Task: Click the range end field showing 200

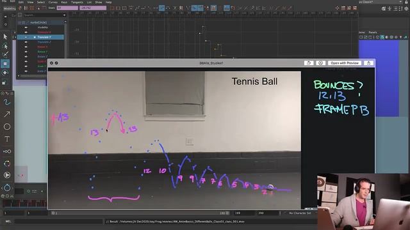Action: pos(268,213)
